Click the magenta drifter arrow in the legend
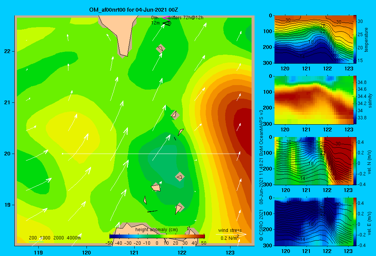Viewport: 376px width, 256px height. (166, 18)
